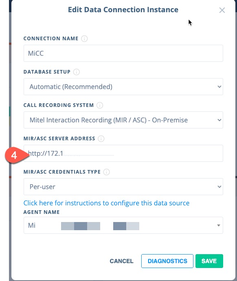Click the red step 4 callout marker

15,155
